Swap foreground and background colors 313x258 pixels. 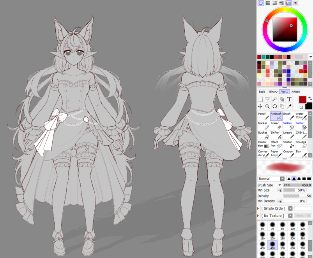(310, 98)
